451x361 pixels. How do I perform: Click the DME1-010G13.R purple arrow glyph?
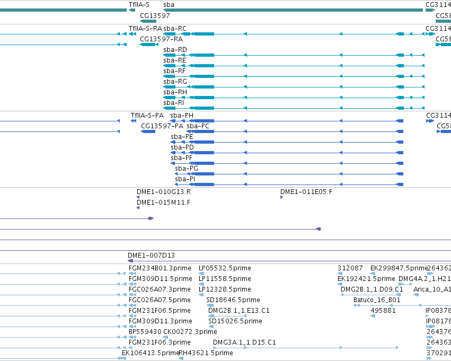138,197
